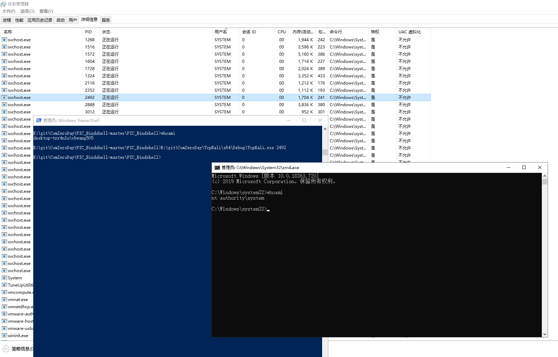Switch to the 服务 tab

(106, 20)
